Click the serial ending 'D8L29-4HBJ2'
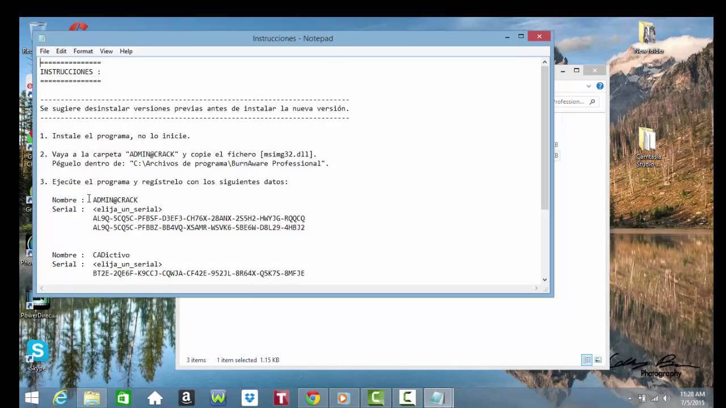 coord(199,228)
